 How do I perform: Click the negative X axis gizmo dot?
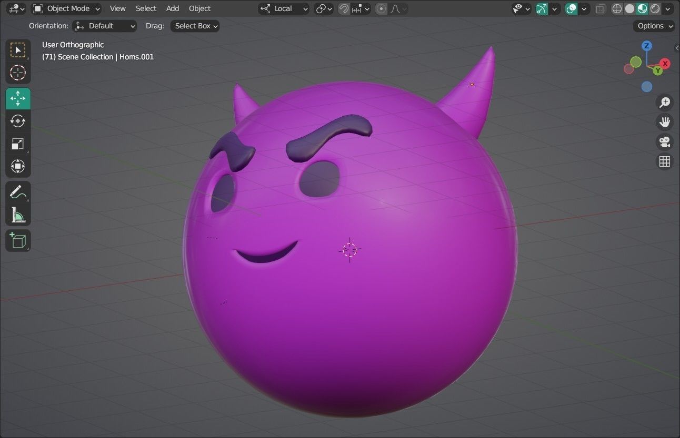pos(628,69)
